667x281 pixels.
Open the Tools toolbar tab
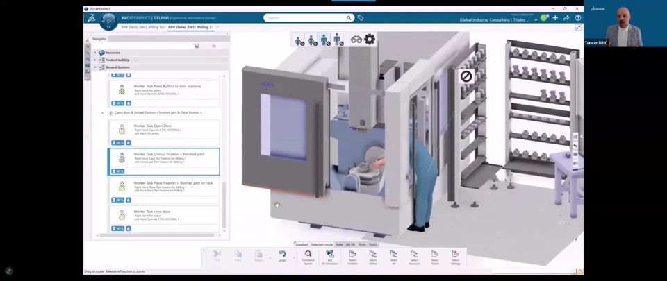pyautogui.click(x=362, y=244)
